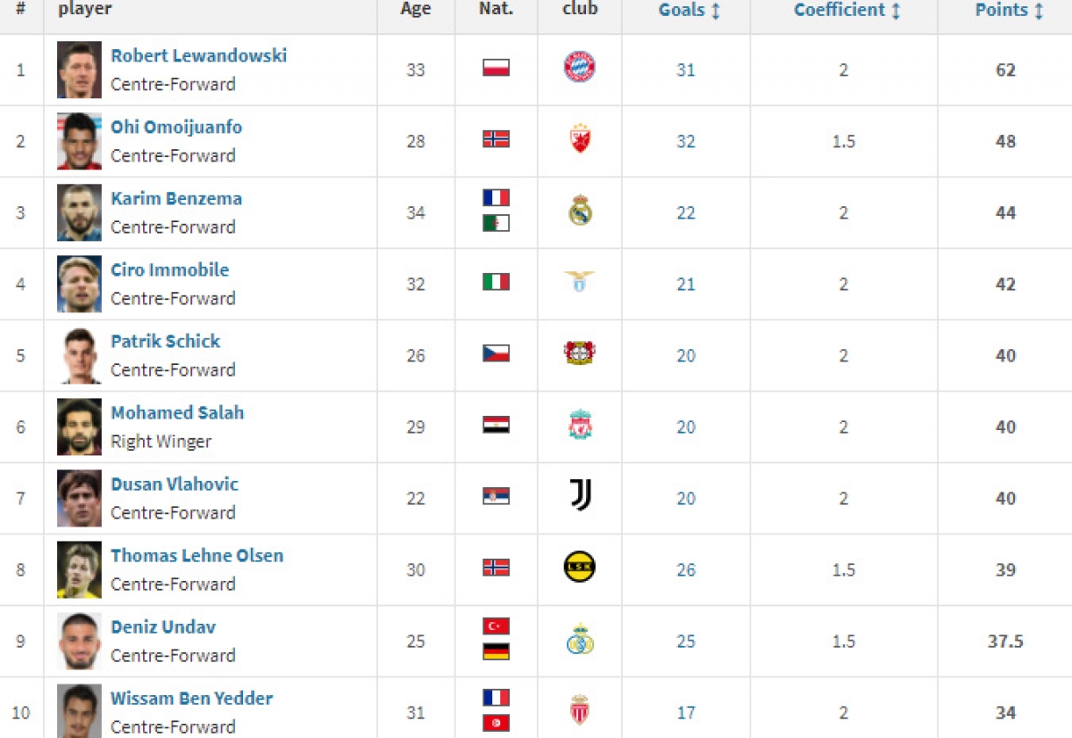
Task: Click Poland flag in Lewandowski's row
Action: pyautogui.click(x=496, y=68)
